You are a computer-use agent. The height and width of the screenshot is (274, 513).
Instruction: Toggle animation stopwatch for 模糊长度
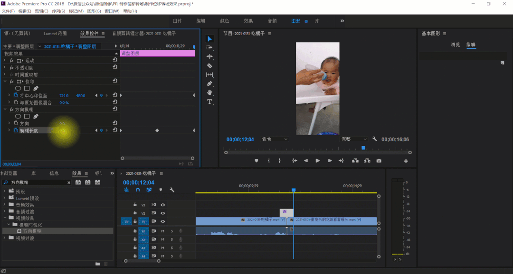(x=16, y=130)
